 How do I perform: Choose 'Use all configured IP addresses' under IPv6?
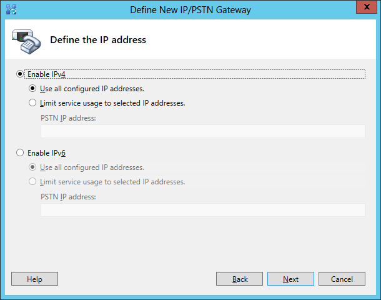pyautogui.click(x=32, y=167)
